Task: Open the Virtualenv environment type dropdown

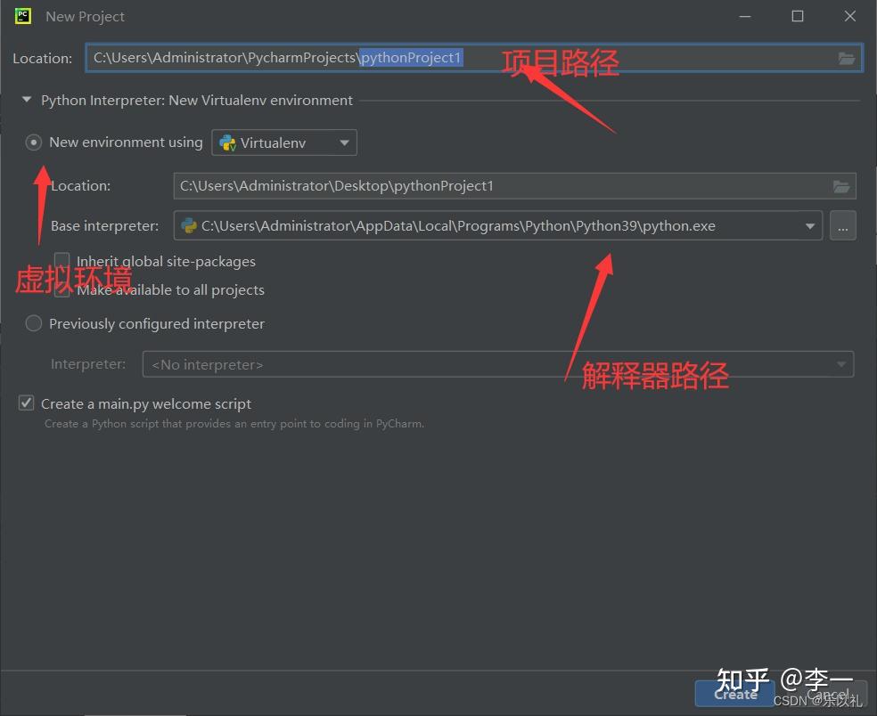Action: [x=344, y=142]
